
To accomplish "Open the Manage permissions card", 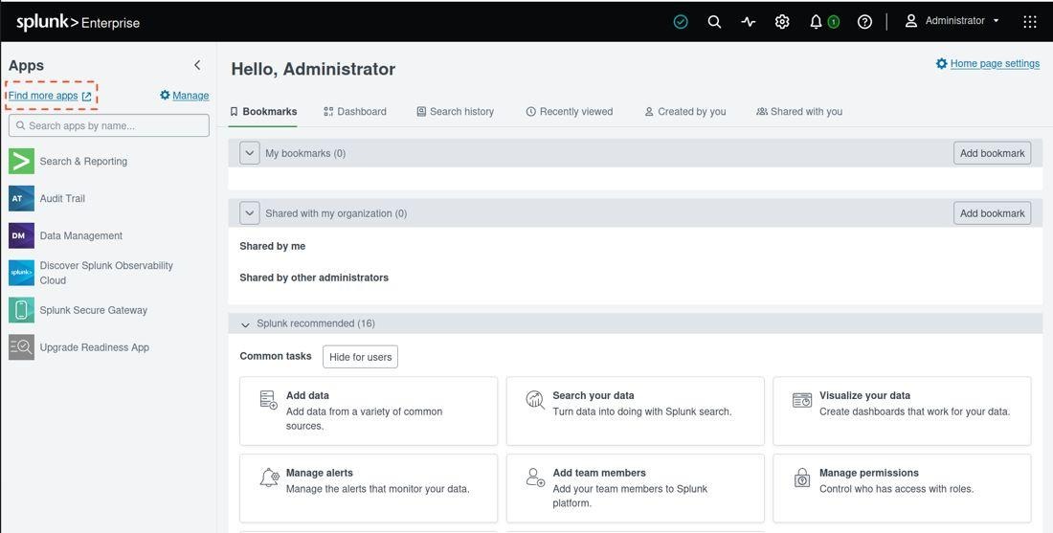I will (x=902, y=488).
